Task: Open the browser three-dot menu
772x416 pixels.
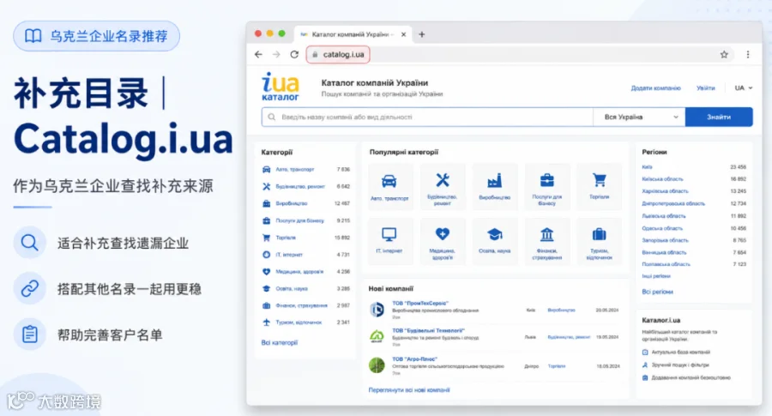Action: [748, 55]
